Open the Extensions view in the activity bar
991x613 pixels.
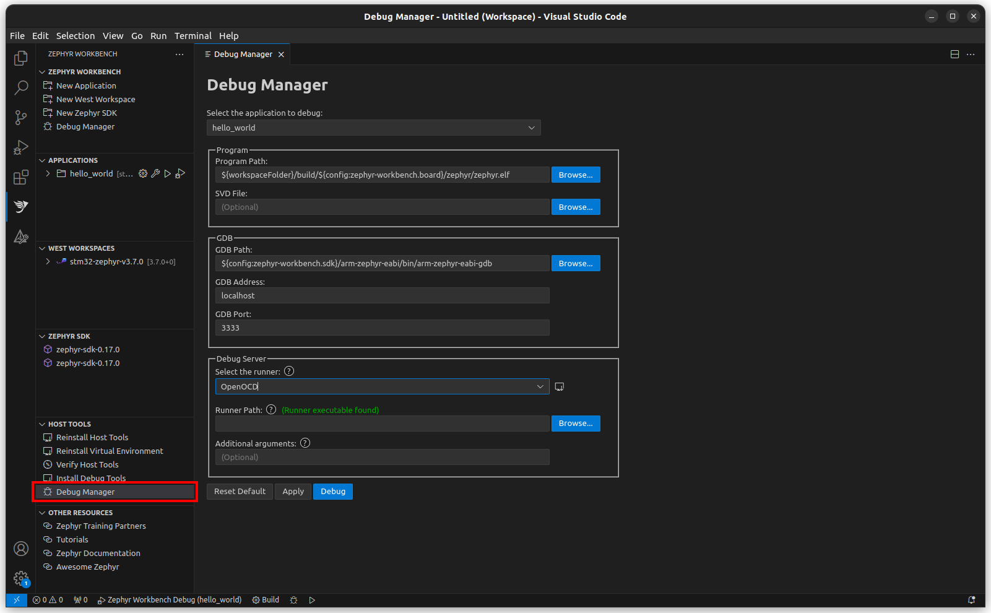click(20, 177)
